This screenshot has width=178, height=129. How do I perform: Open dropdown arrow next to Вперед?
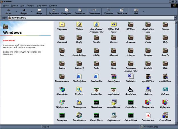[x=32, y=12]
